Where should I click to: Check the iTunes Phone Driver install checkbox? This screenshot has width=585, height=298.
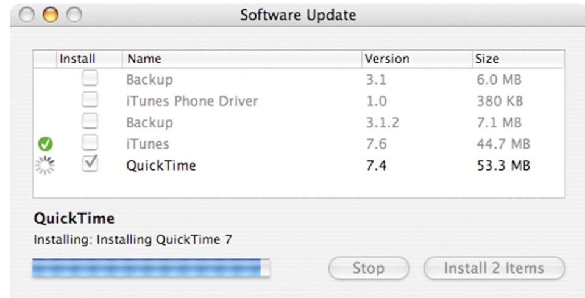[x=90, y=100]
